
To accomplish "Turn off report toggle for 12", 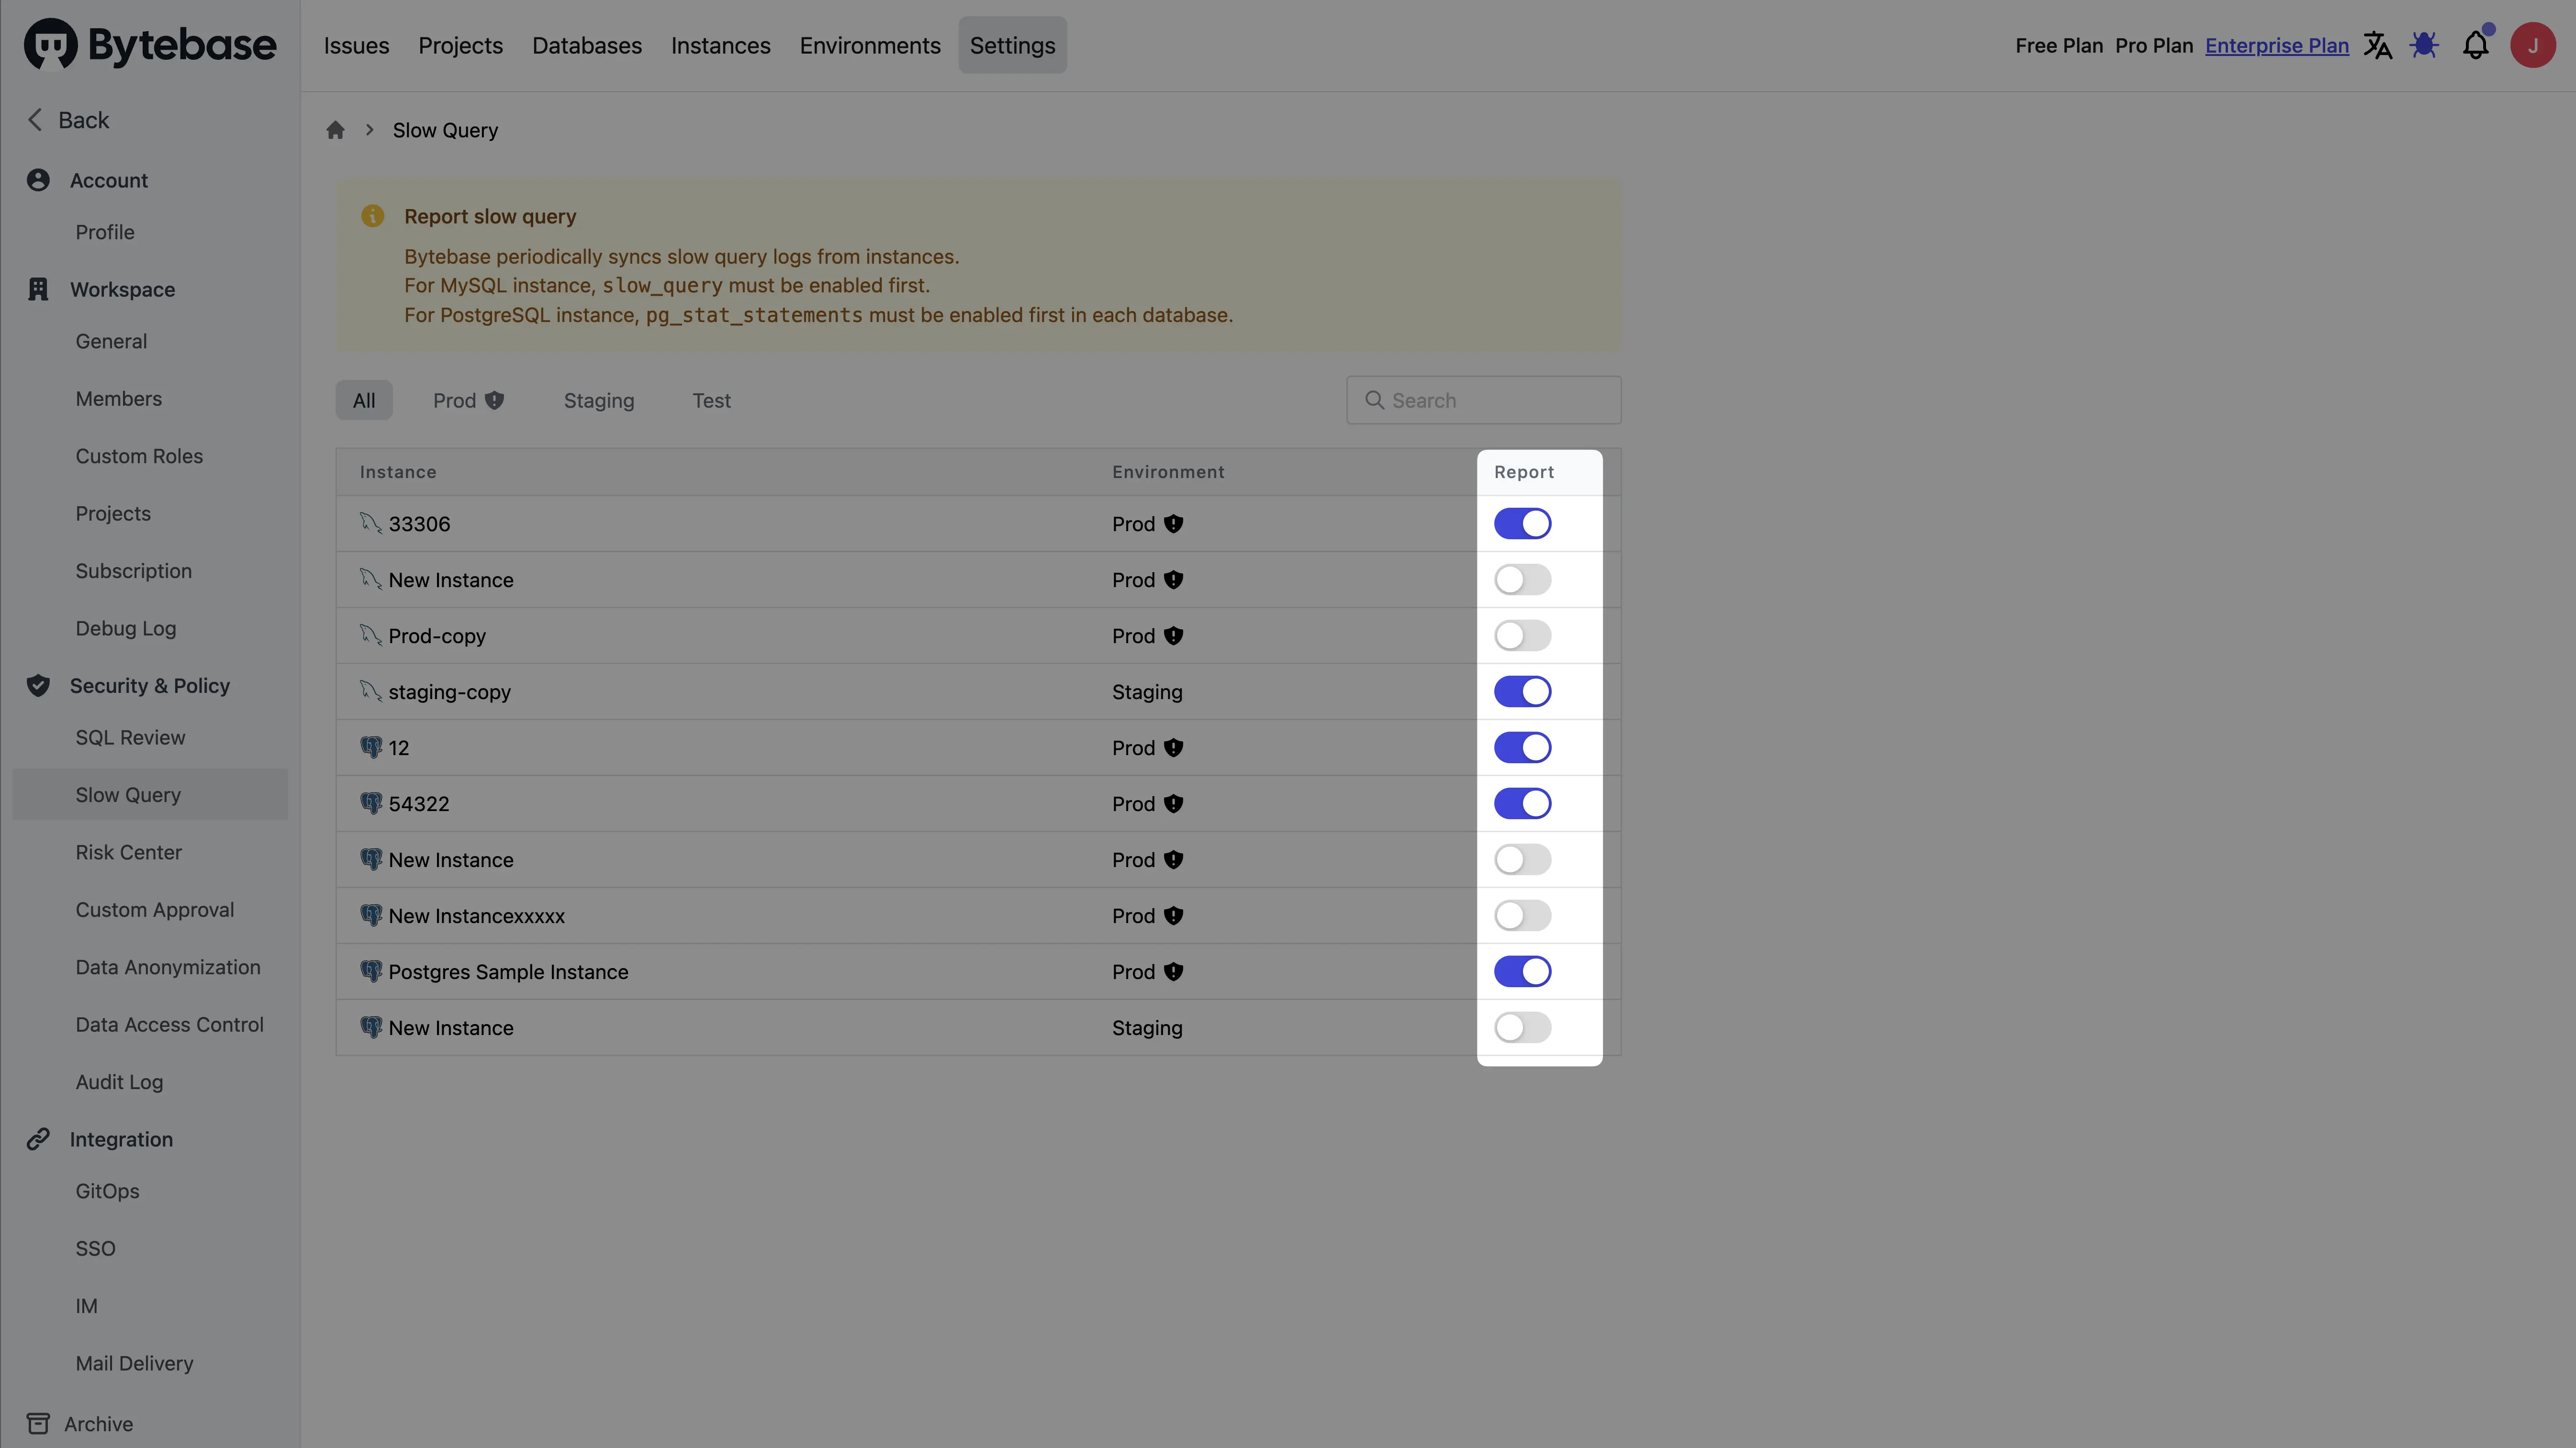I will click(1522, 747).
